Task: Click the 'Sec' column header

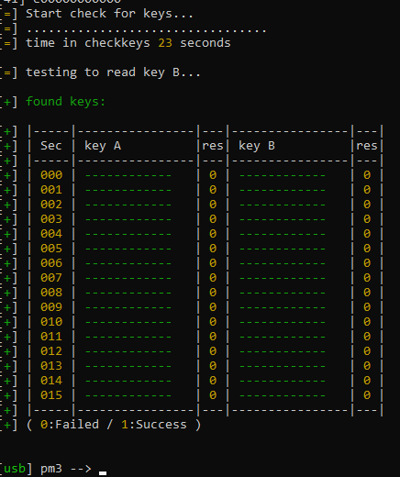Action: point(51,146)
